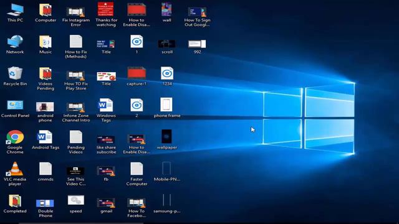Screen dimensions: 399x224
Task: Open the Windows Tags Word document
Action: pyautogui.click(x=106, y=110)
